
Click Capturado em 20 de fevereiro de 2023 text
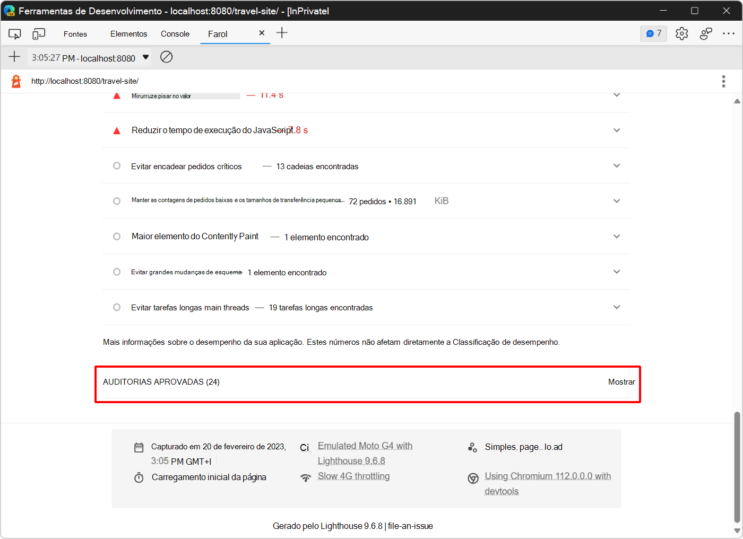click(x=219, y=447)
